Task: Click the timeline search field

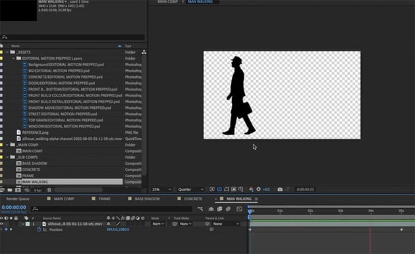Action: [x=111, y=209]
